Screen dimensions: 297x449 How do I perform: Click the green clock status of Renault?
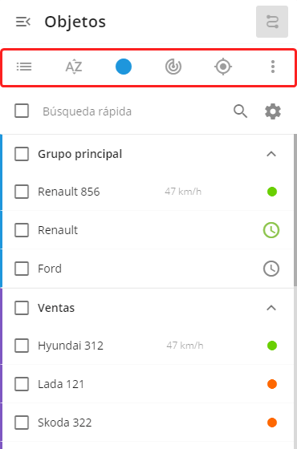[x=271, y=230]
